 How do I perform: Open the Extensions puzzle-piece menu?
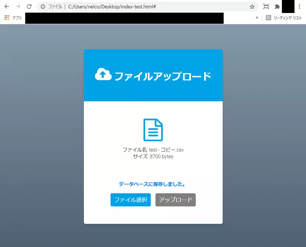(277, 7)
